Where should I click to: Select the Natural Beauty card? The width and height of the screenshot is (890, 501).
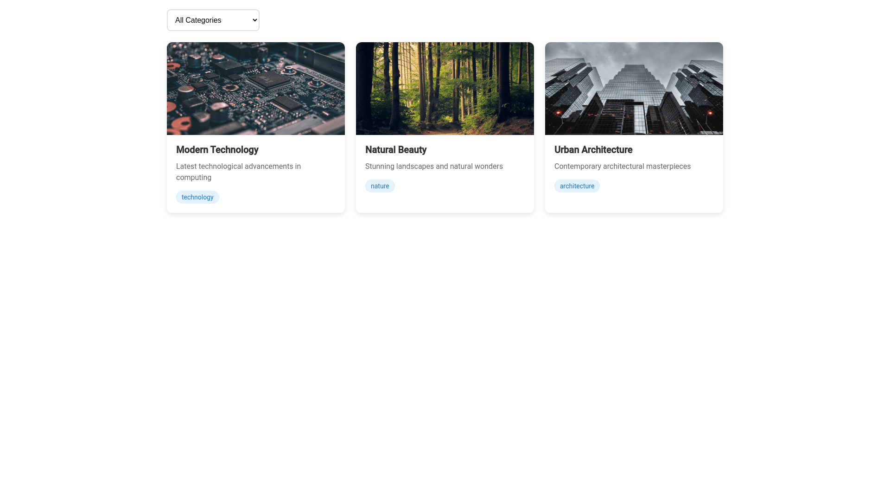[445, 128]
